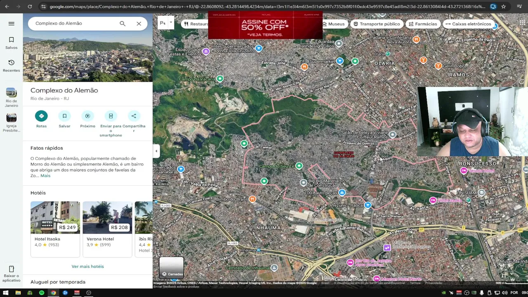Screen dimensions: 528x297
Task: Click the Campo do Seu Zé pin
Action: coord(299,166)
